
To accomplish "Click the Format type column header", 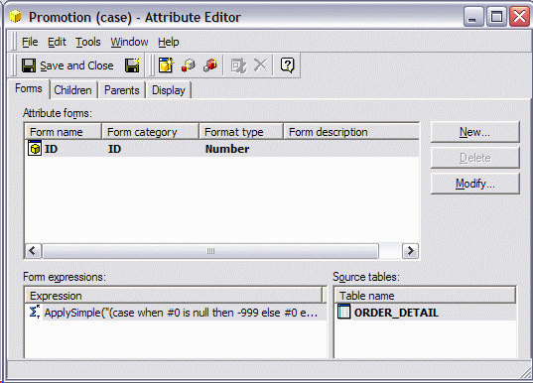I will click(x=241, y=132).
